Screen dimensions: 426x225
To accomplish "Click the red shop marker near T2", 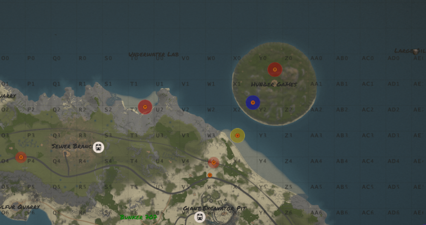I will pyautogui.click(x=145, y=107).
